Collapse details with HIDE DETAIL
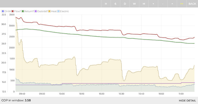The height and width of the screenshot is (104, 198). point(187,101)
